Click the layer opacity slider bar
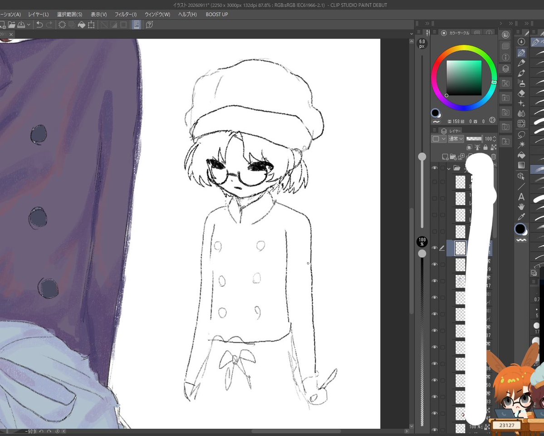The image size is (544, 436). point(474,139)
